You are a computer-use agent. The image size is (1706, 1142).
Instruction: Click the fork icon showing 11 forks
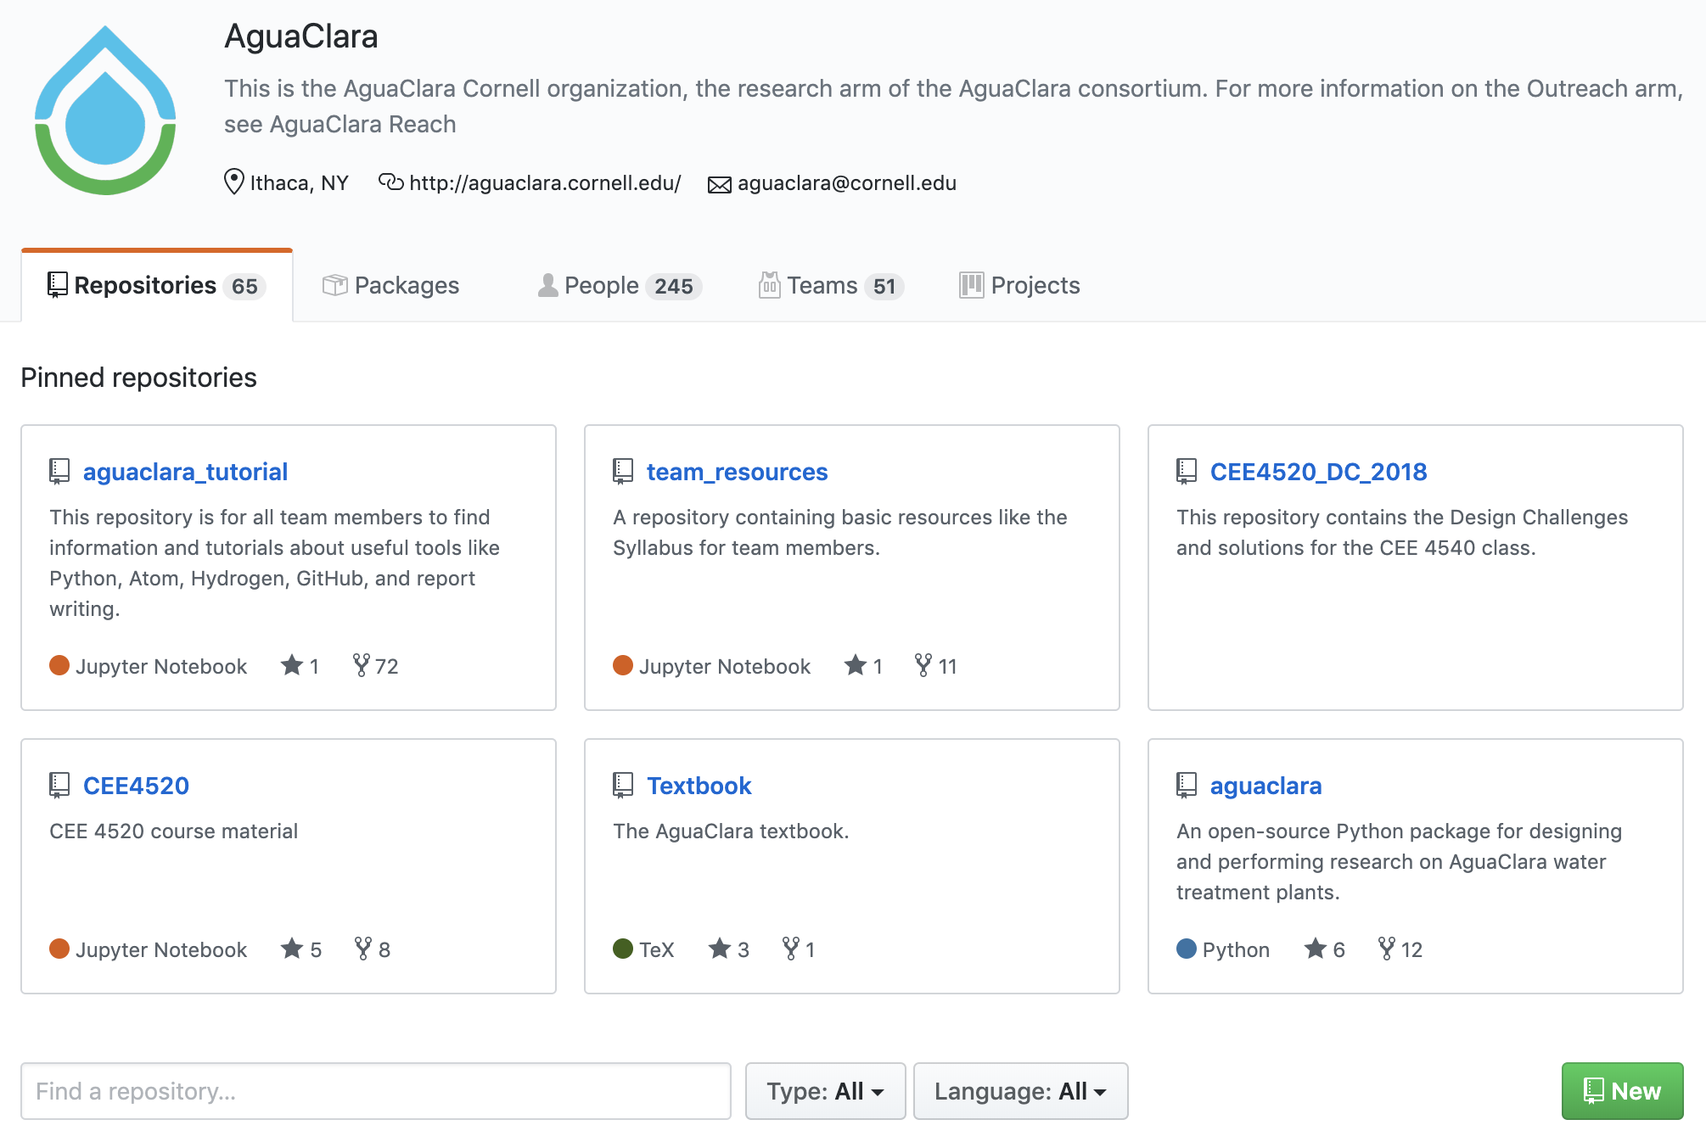(x=923, y=665)
